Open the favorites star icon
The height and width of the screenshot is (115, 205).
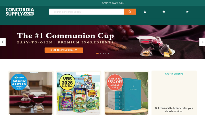(x=164, y=12)
